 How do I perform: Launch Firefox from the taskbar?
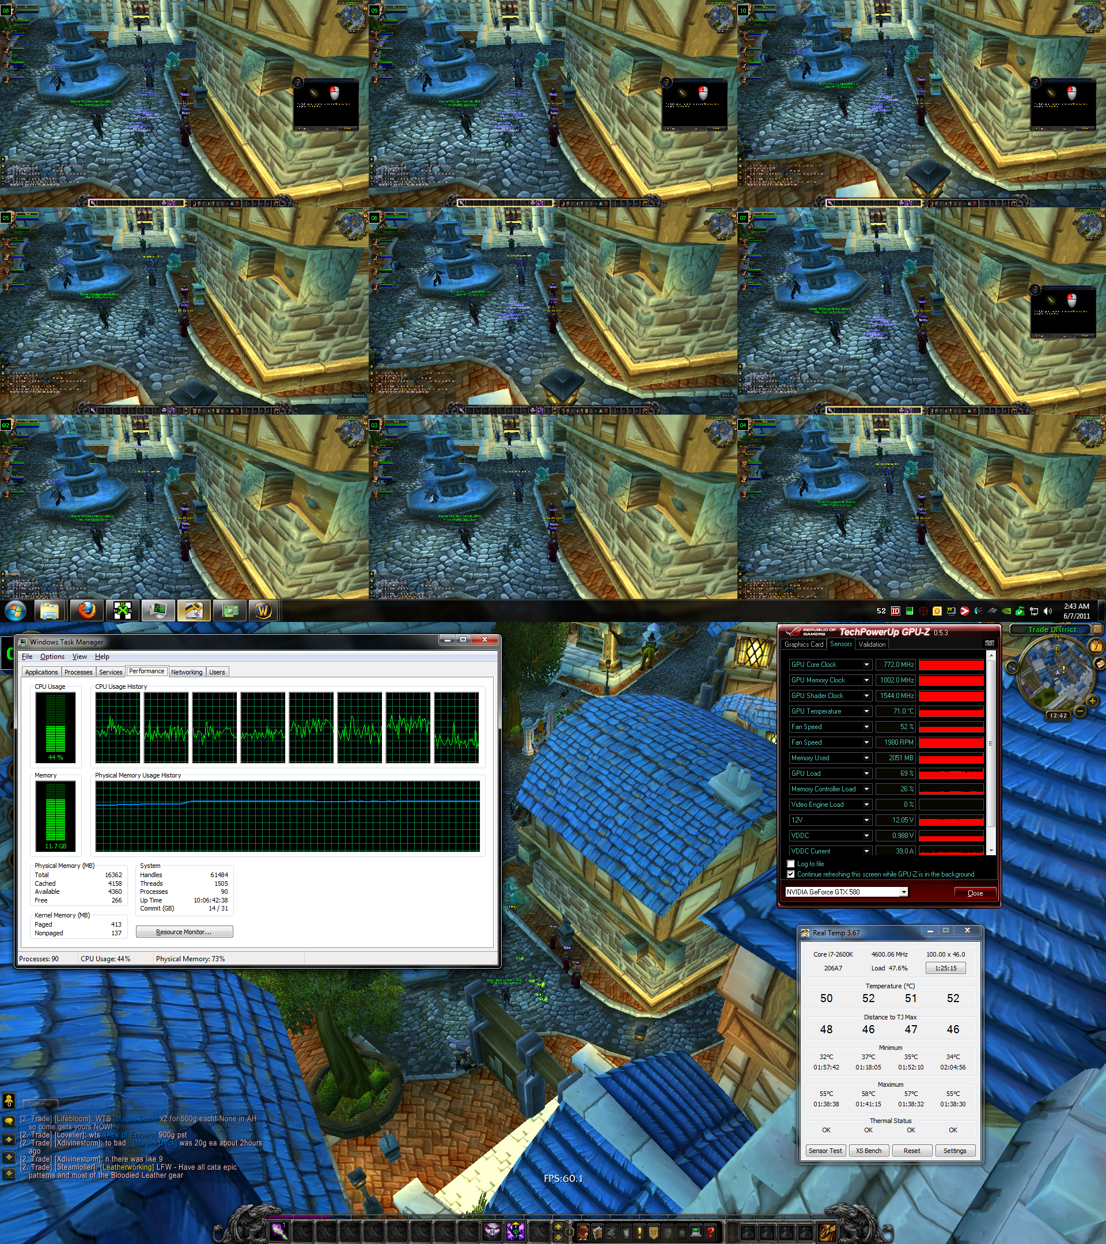87,610
